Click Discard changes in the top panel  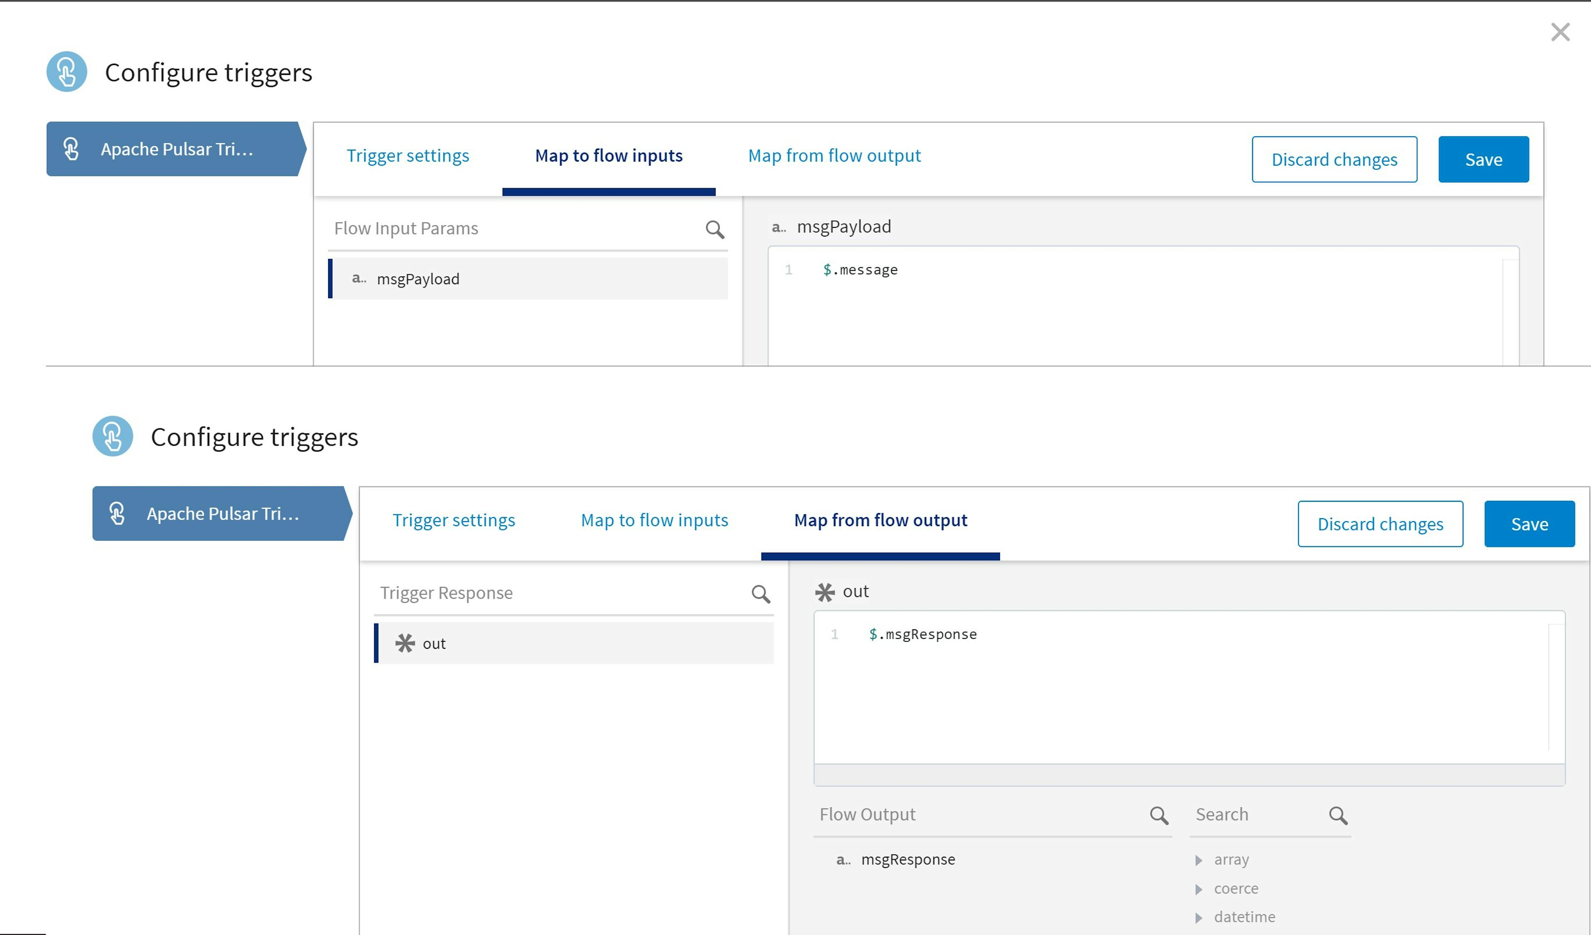[x=1334, y=159]
